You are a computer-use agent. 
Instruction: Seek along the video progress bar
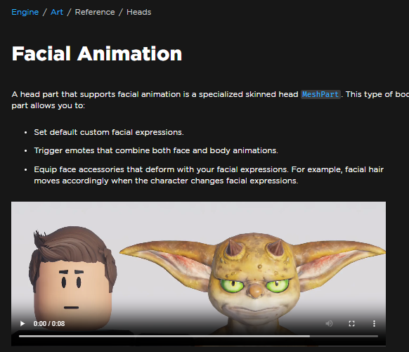(198, 336)
